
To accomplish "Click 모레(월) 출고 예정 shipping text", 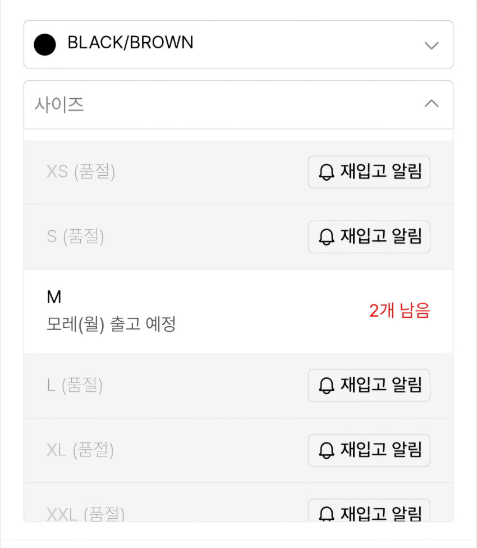I will pyautogui.click(x=111, y=324).
